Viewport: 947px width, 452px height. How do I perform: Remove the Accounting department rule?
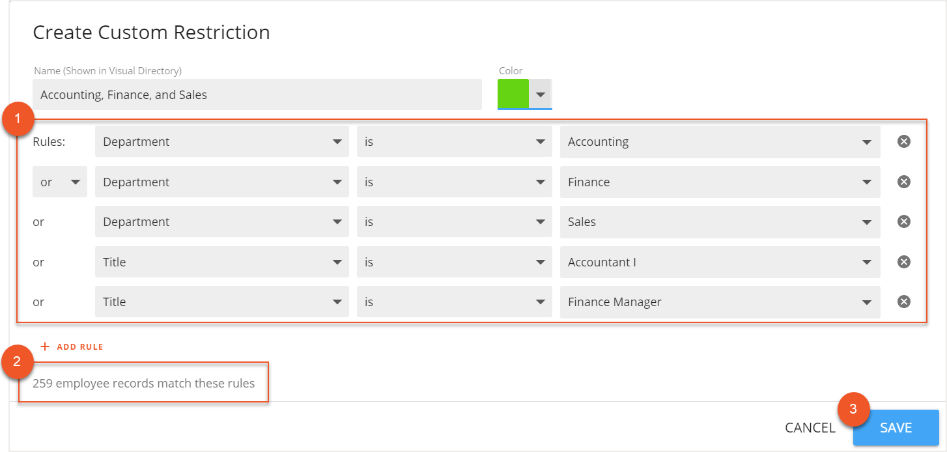pos(903,141)
